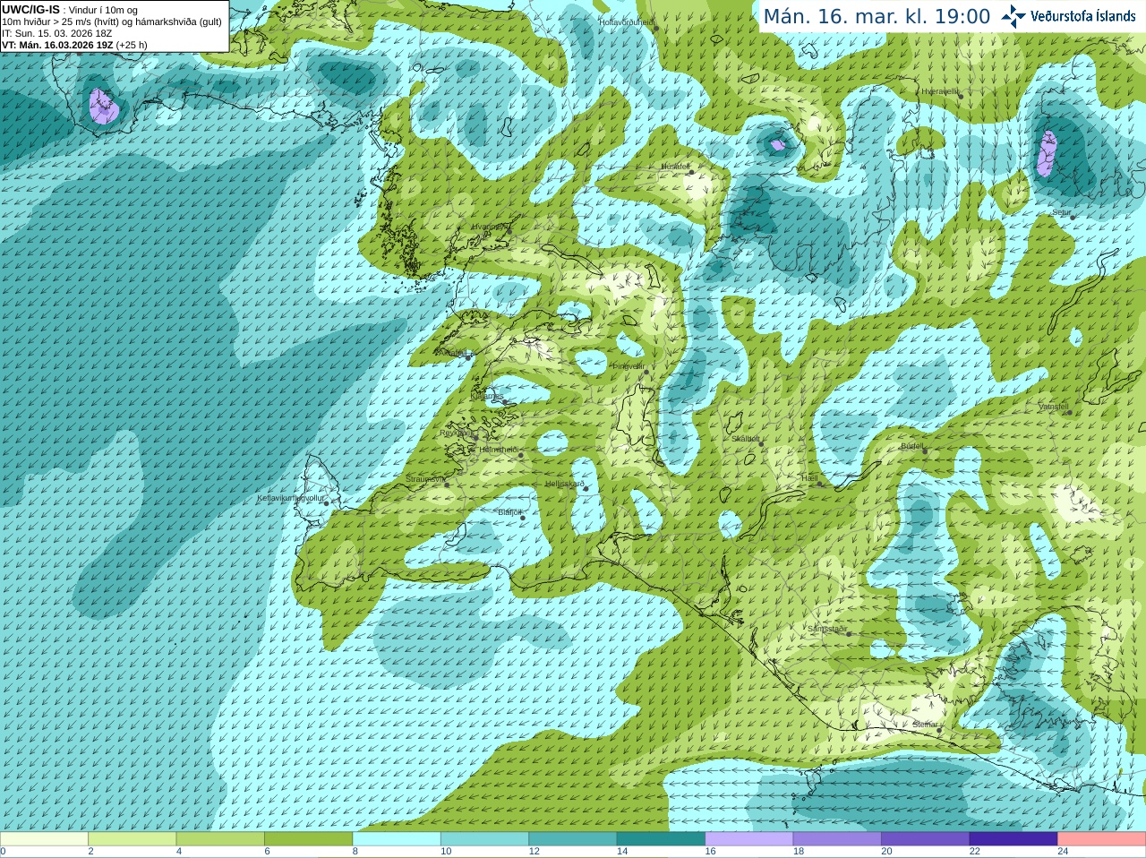Click the Hvanneyri station label
The height and width of the screenshot is (858, 1146).
click(489, 227)
